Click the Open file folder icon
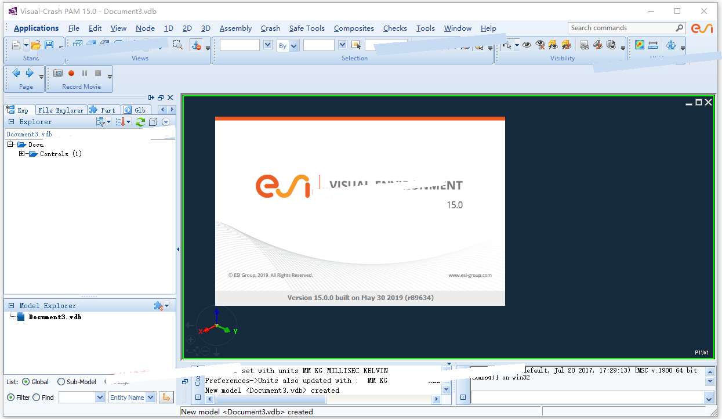 pyautogui.click(x=36, y=45)
